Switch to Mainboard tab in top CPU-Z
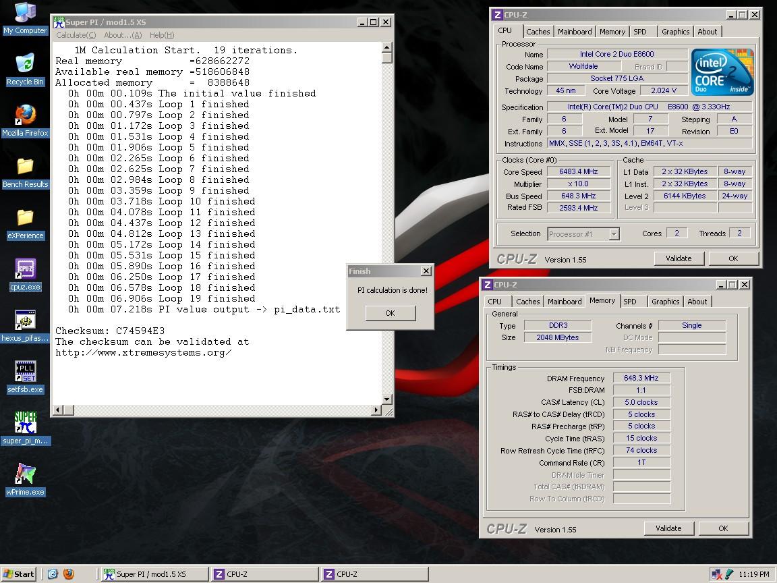The image size is (777, 583). tap(575, 32)
